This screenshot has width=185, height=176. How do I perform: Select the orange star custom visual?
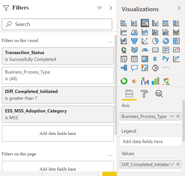click(x=134, y=81)
